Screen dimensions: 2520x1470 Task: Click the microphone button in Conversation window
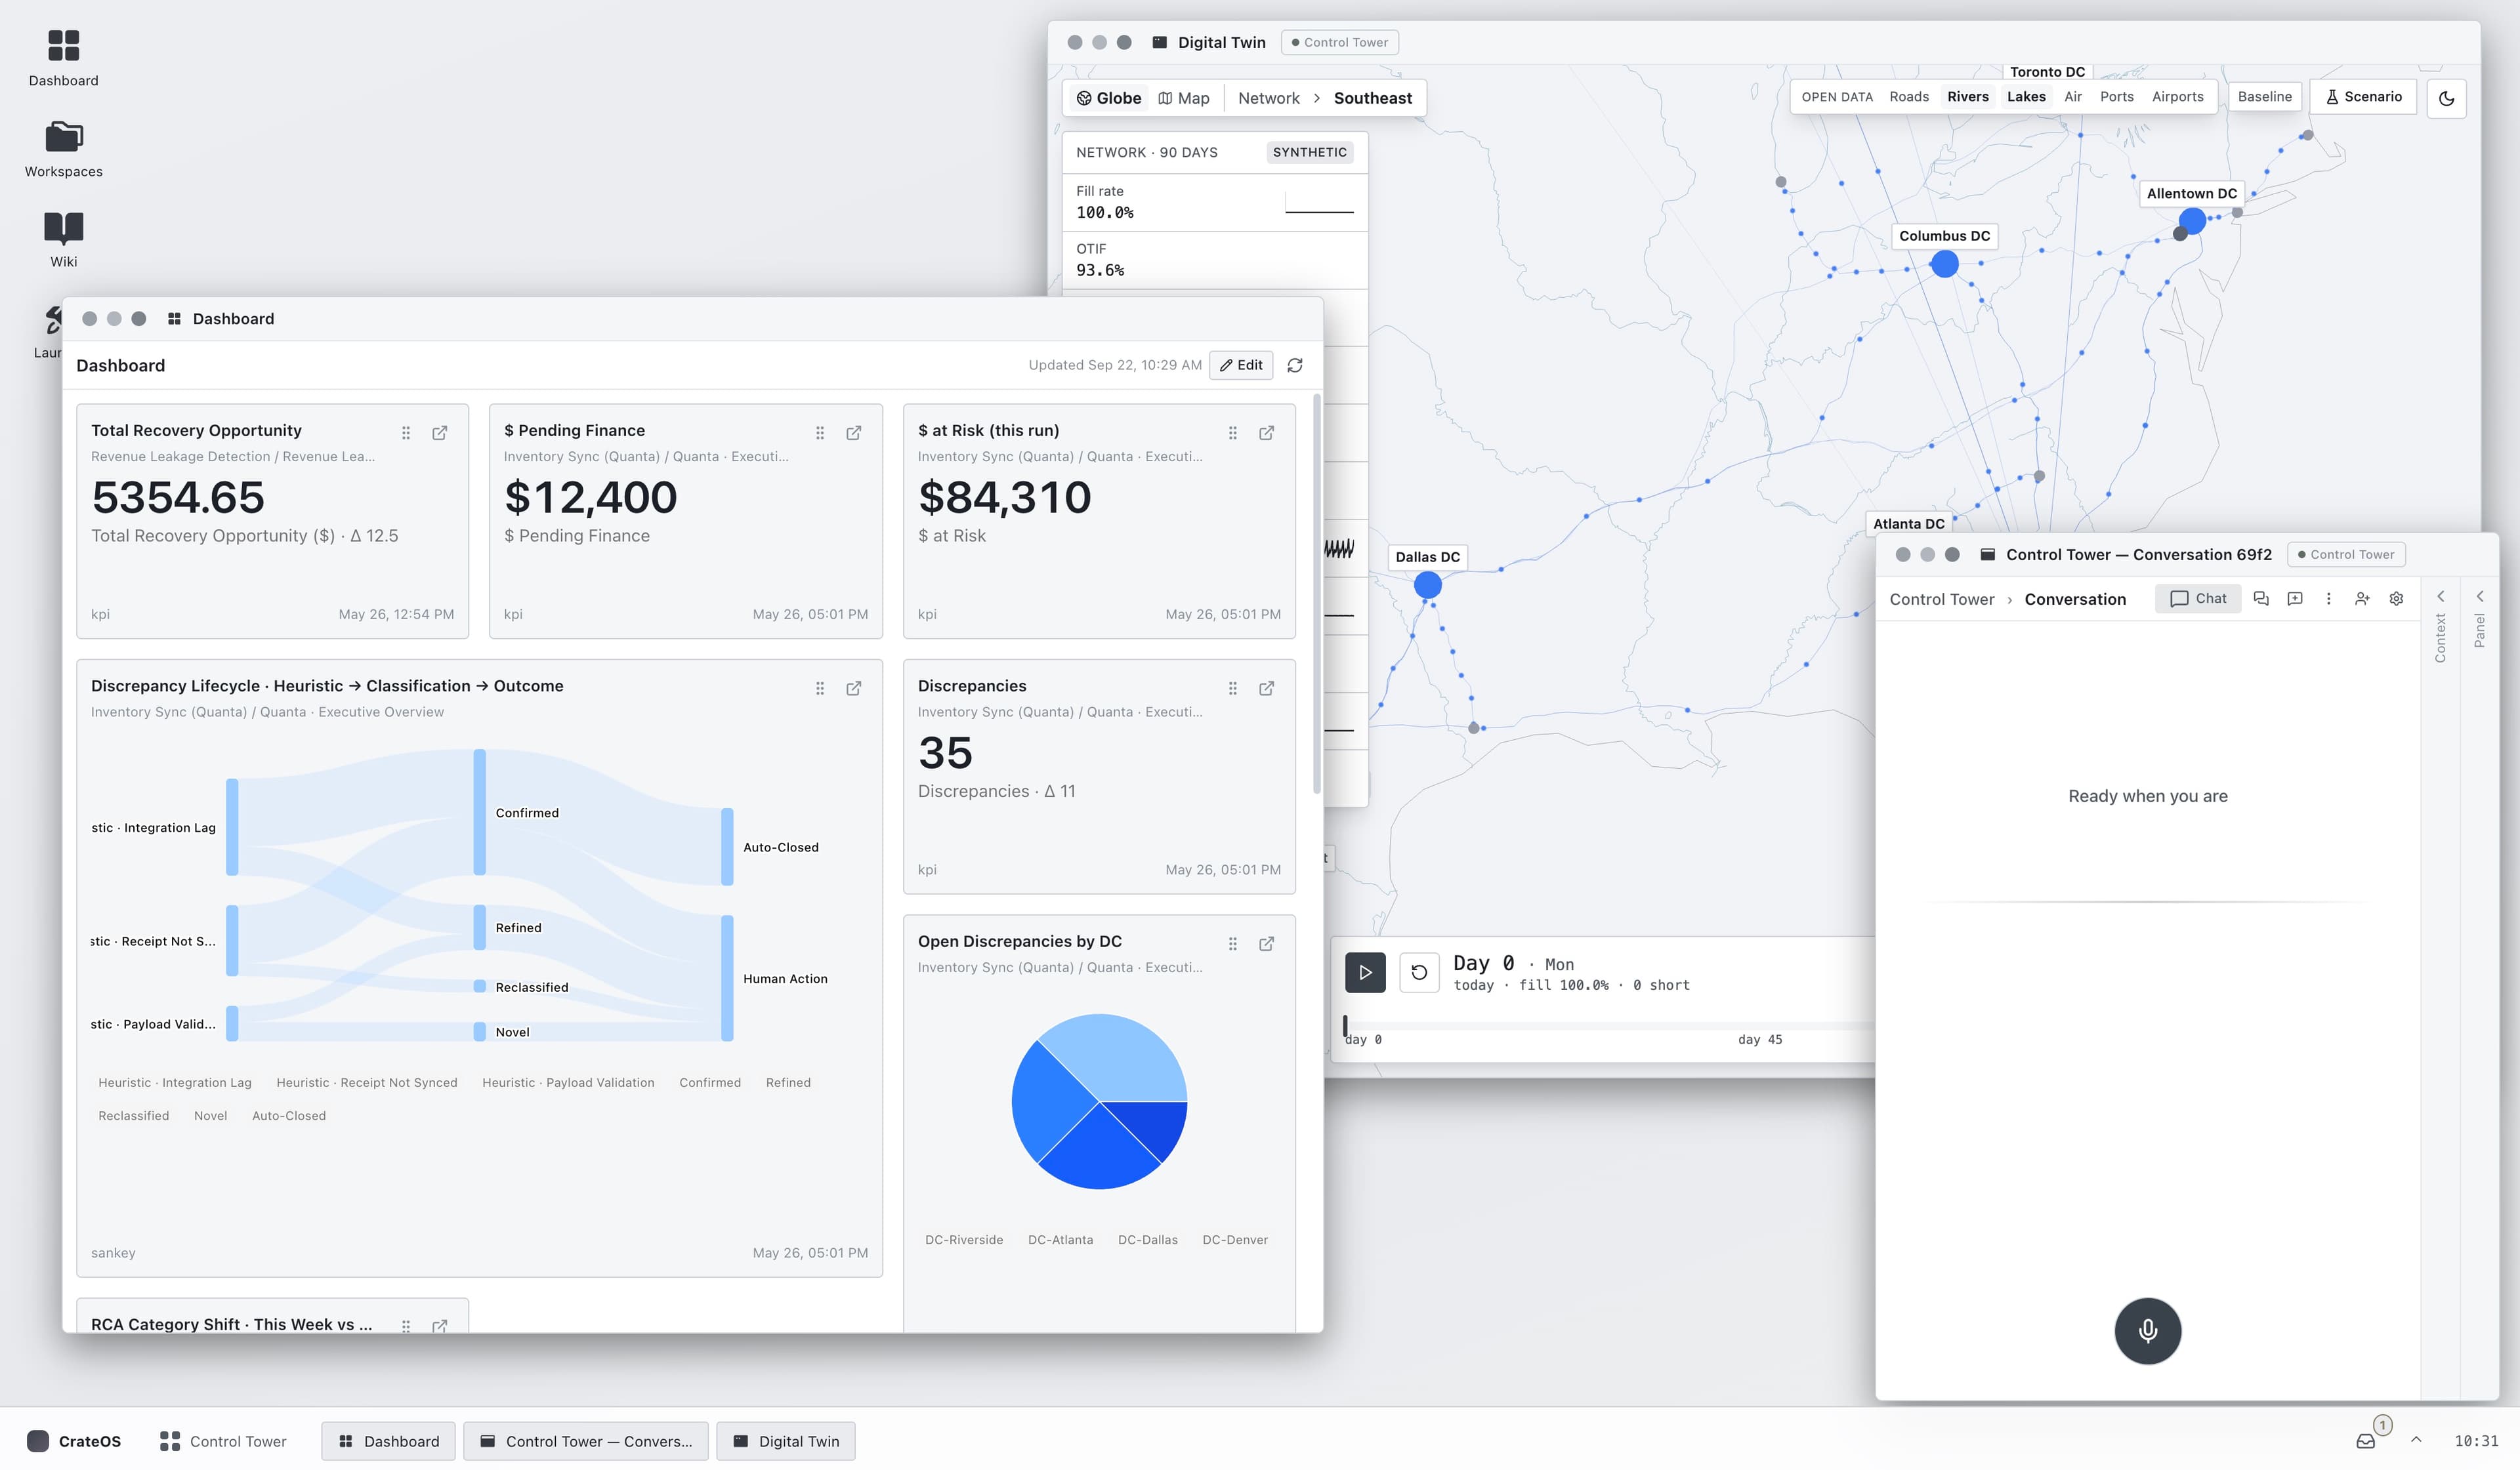coord(2147,1331)
